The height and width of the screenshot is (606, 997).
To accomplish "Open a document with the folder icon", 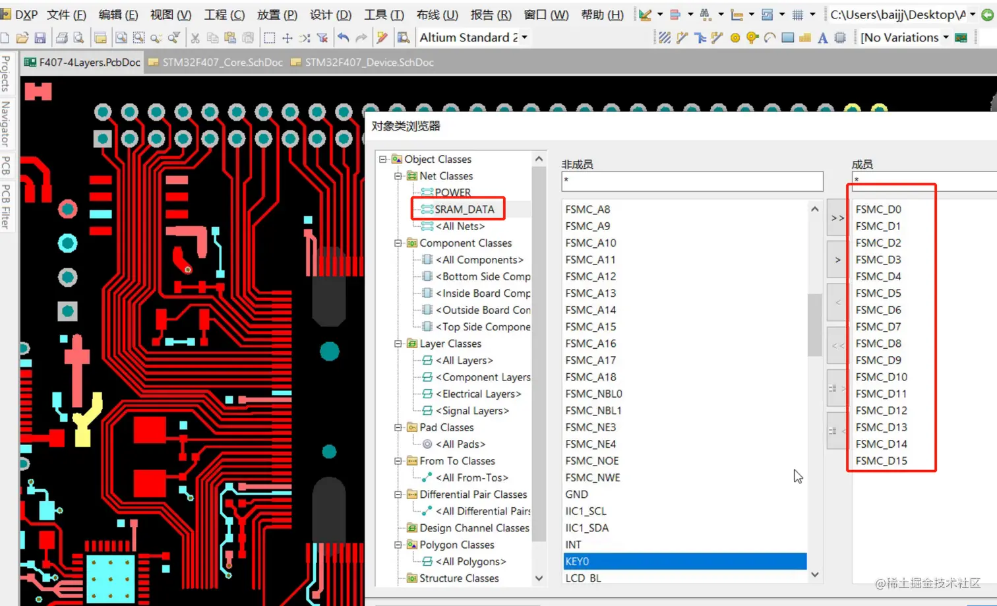I will pos(22,38).
